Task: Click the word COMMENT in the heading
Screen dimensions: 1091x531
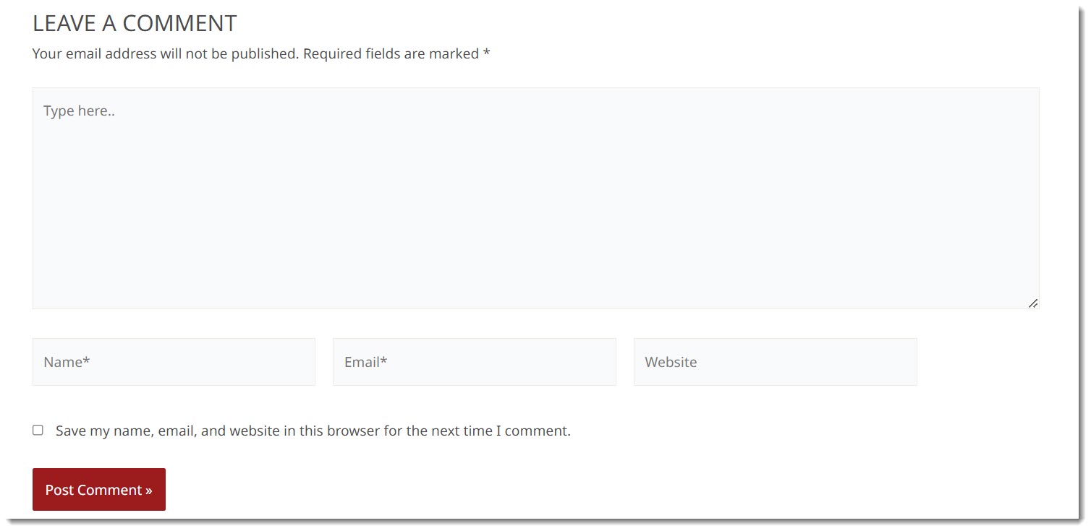Action: coord(179,23)
